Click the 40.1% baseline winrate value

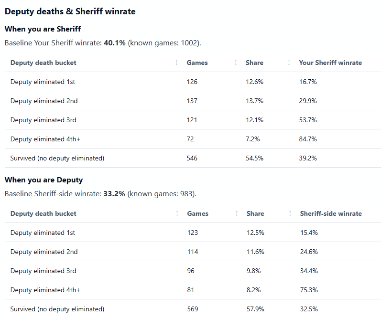click(114, 43)
